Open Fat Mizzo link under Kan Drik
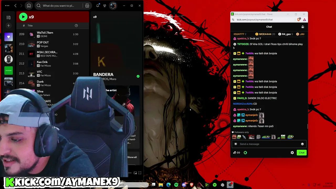Screen dimensions: 336x189 point(45,66)
